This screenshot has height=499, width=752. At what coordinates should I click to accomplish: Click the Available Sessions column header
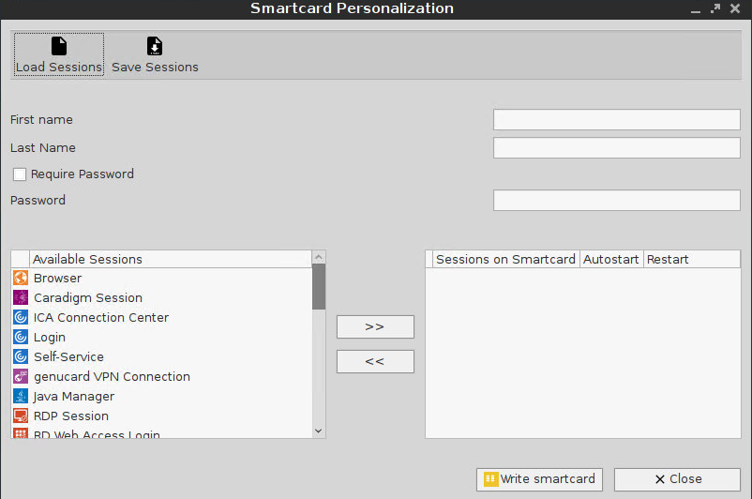click(169, 259)
